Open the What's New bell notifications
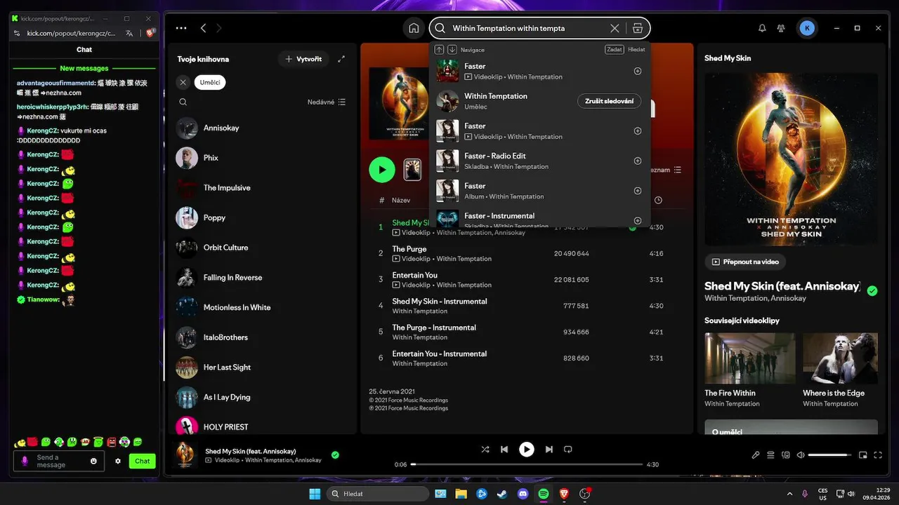This screenshot has width=899, height=505. [x=762, y=28]
